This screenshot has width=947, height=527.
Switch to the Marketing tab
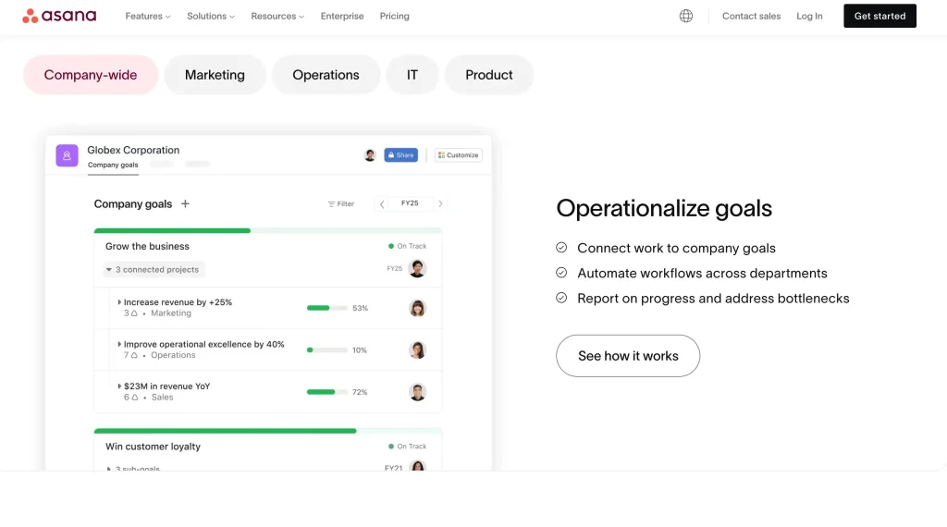coord(215,75)
